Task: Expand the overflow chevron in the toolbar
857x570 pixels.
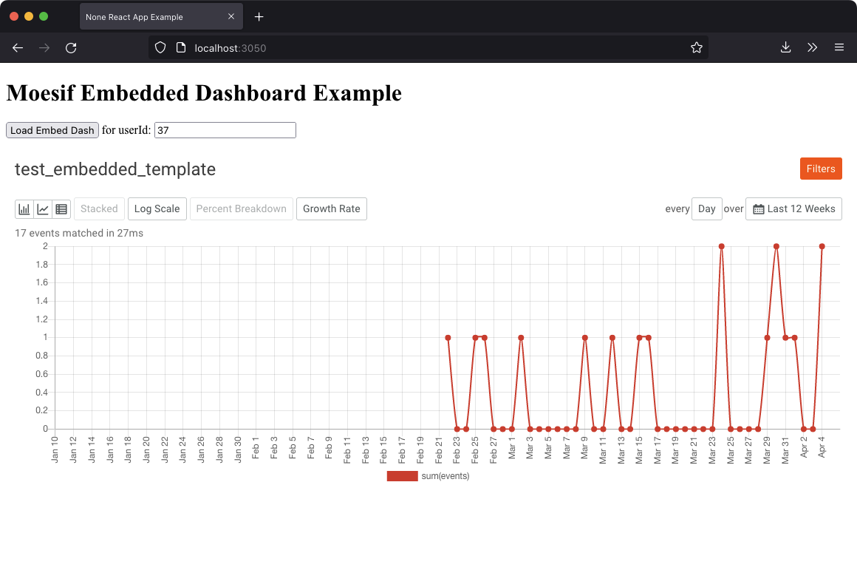Action: pyautogui.click(x=812, y=47)
